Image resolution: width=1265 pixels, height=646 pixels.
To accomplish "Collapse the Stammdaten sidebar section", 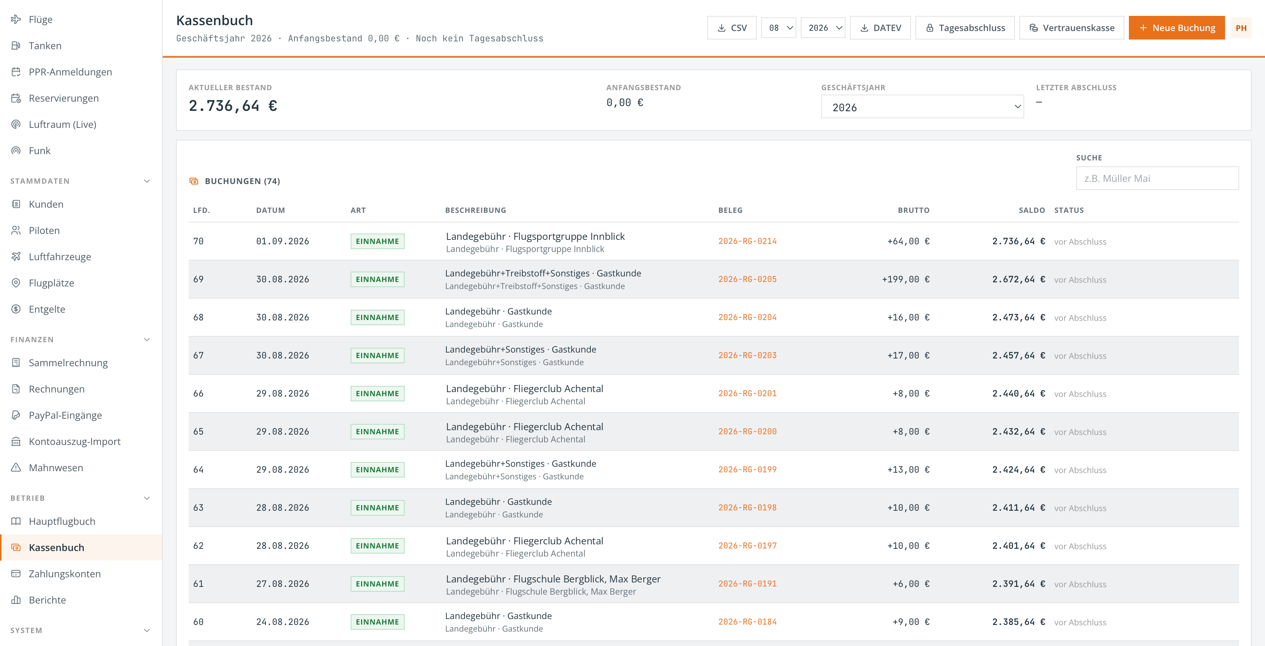I will coord(147,181).
